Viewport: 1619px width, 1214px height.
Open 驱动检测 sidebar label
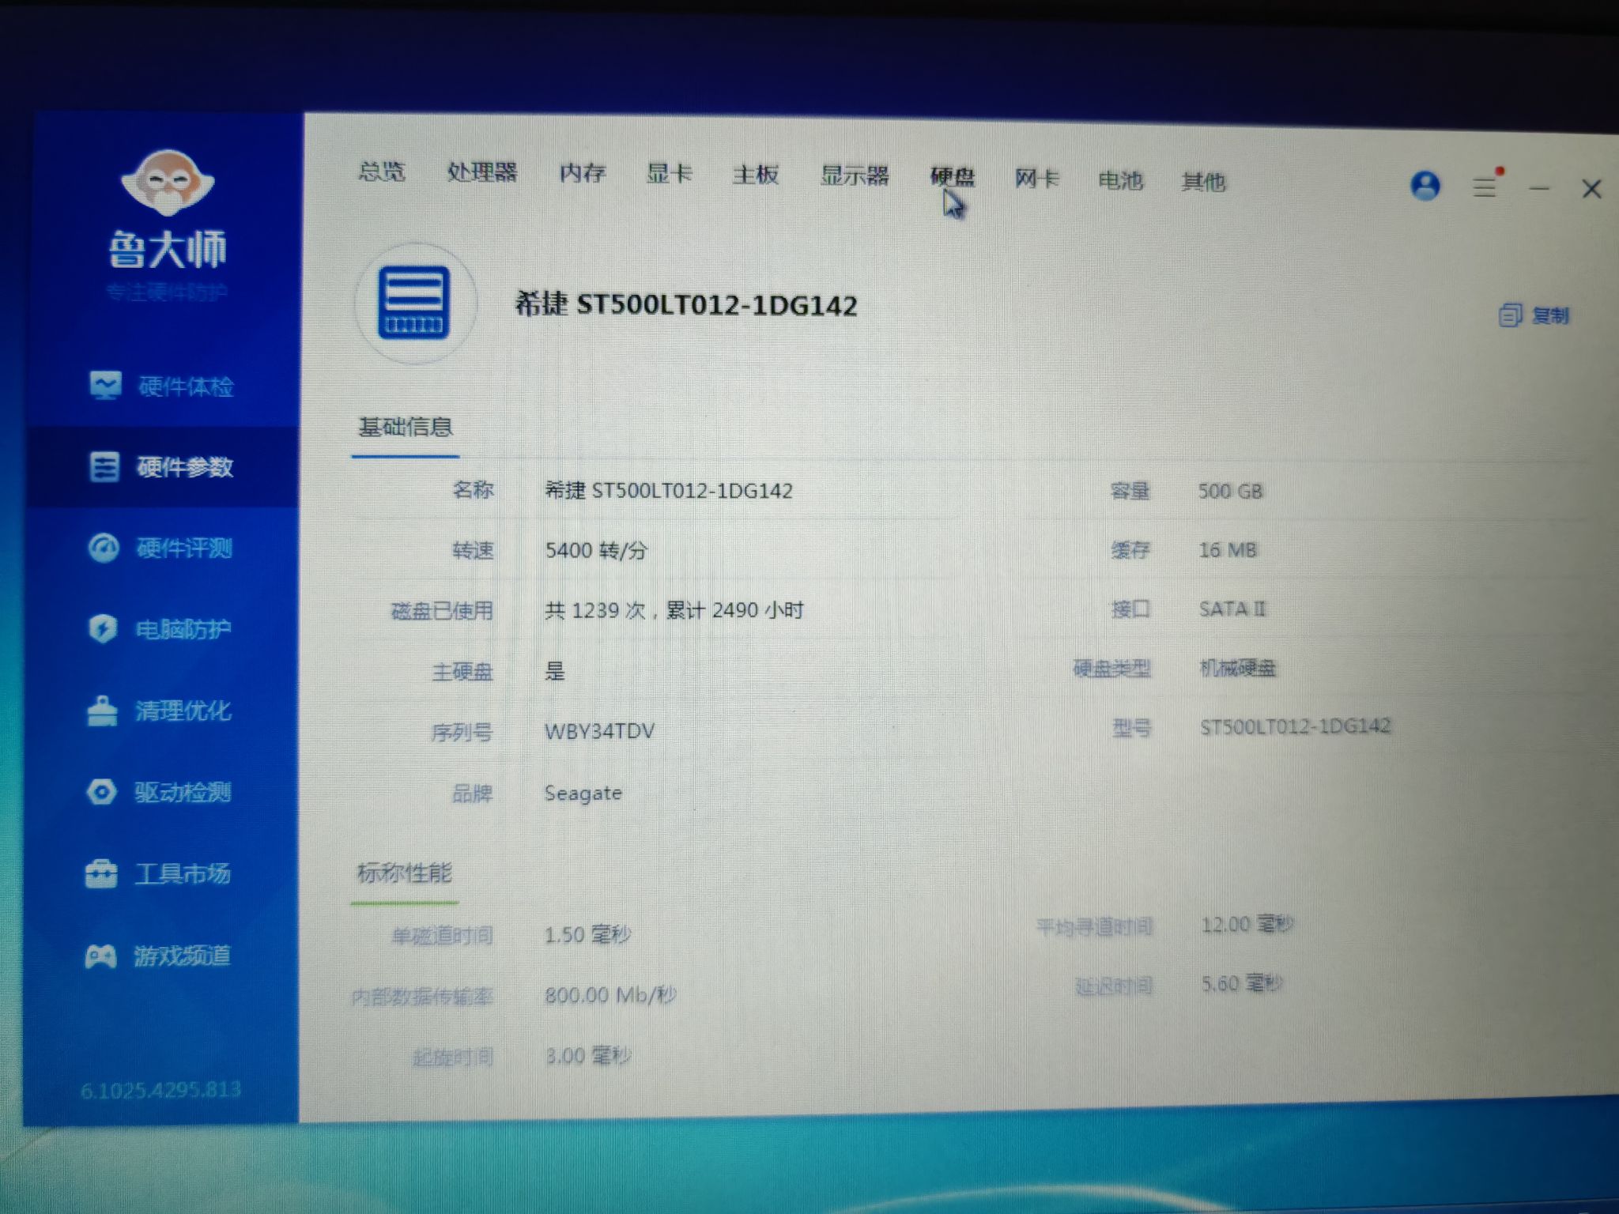183,792
